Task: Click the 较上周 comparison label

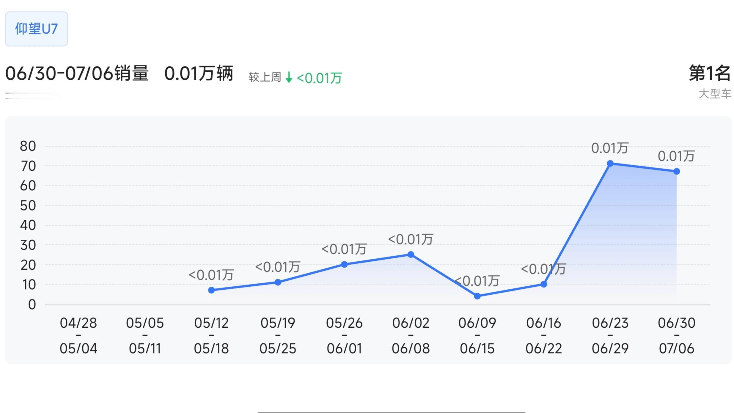Action: tap(265, 77)
